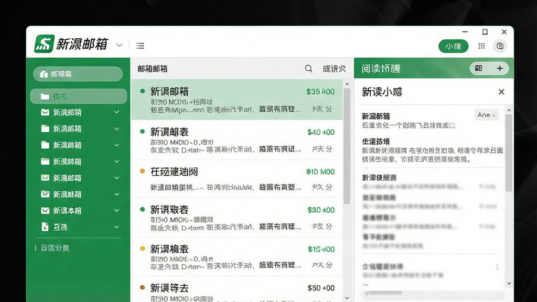Image resolution: width=537 pixels, height=302 pixels.
Task: Click the $35 A00 amount
Action: click(x=320, y=91)
